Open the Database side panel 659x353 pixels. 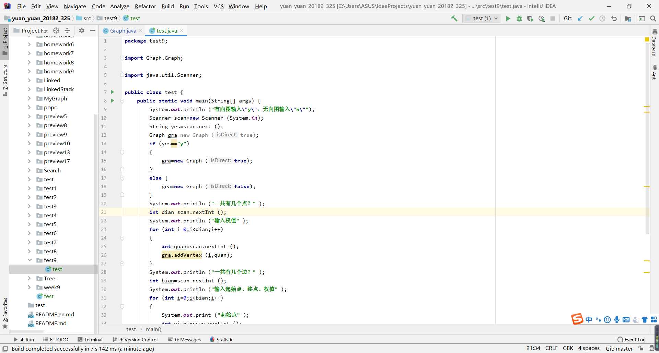click(654, 42)
